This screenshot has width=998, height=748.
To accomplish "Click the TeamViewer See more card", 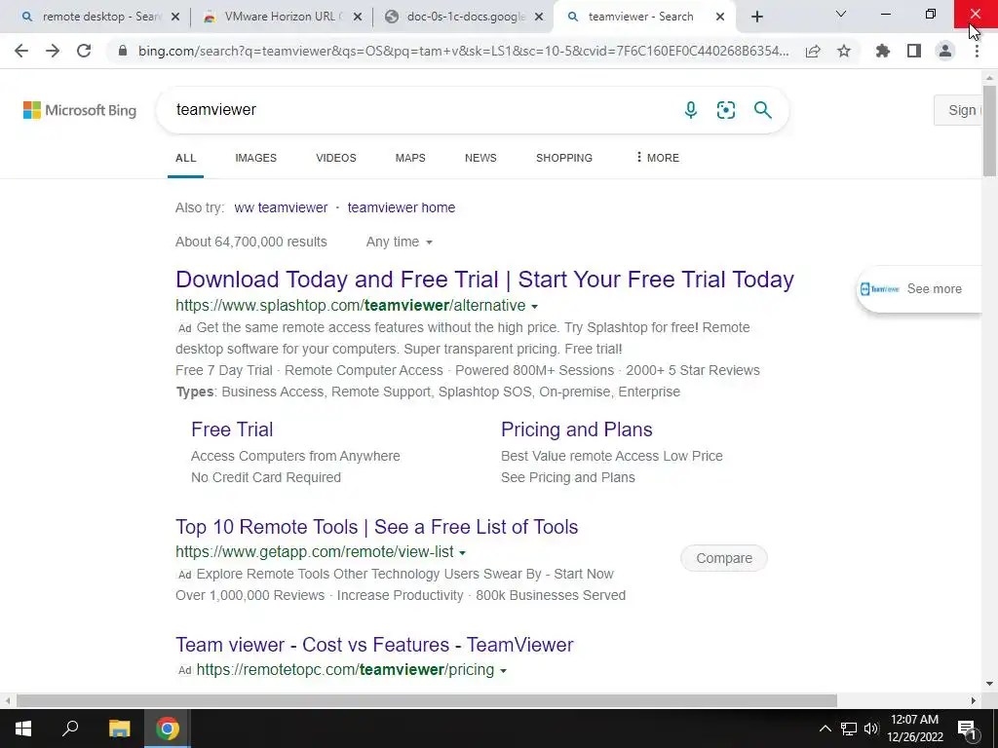I will point(920,288).
